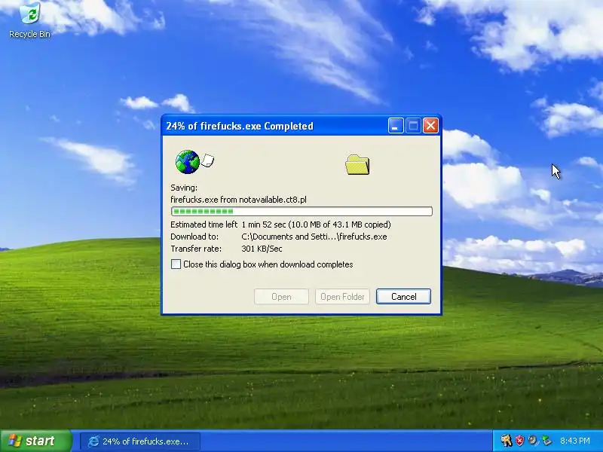Click the Internet Explorer icon in taskbar button

coord(93,441)
